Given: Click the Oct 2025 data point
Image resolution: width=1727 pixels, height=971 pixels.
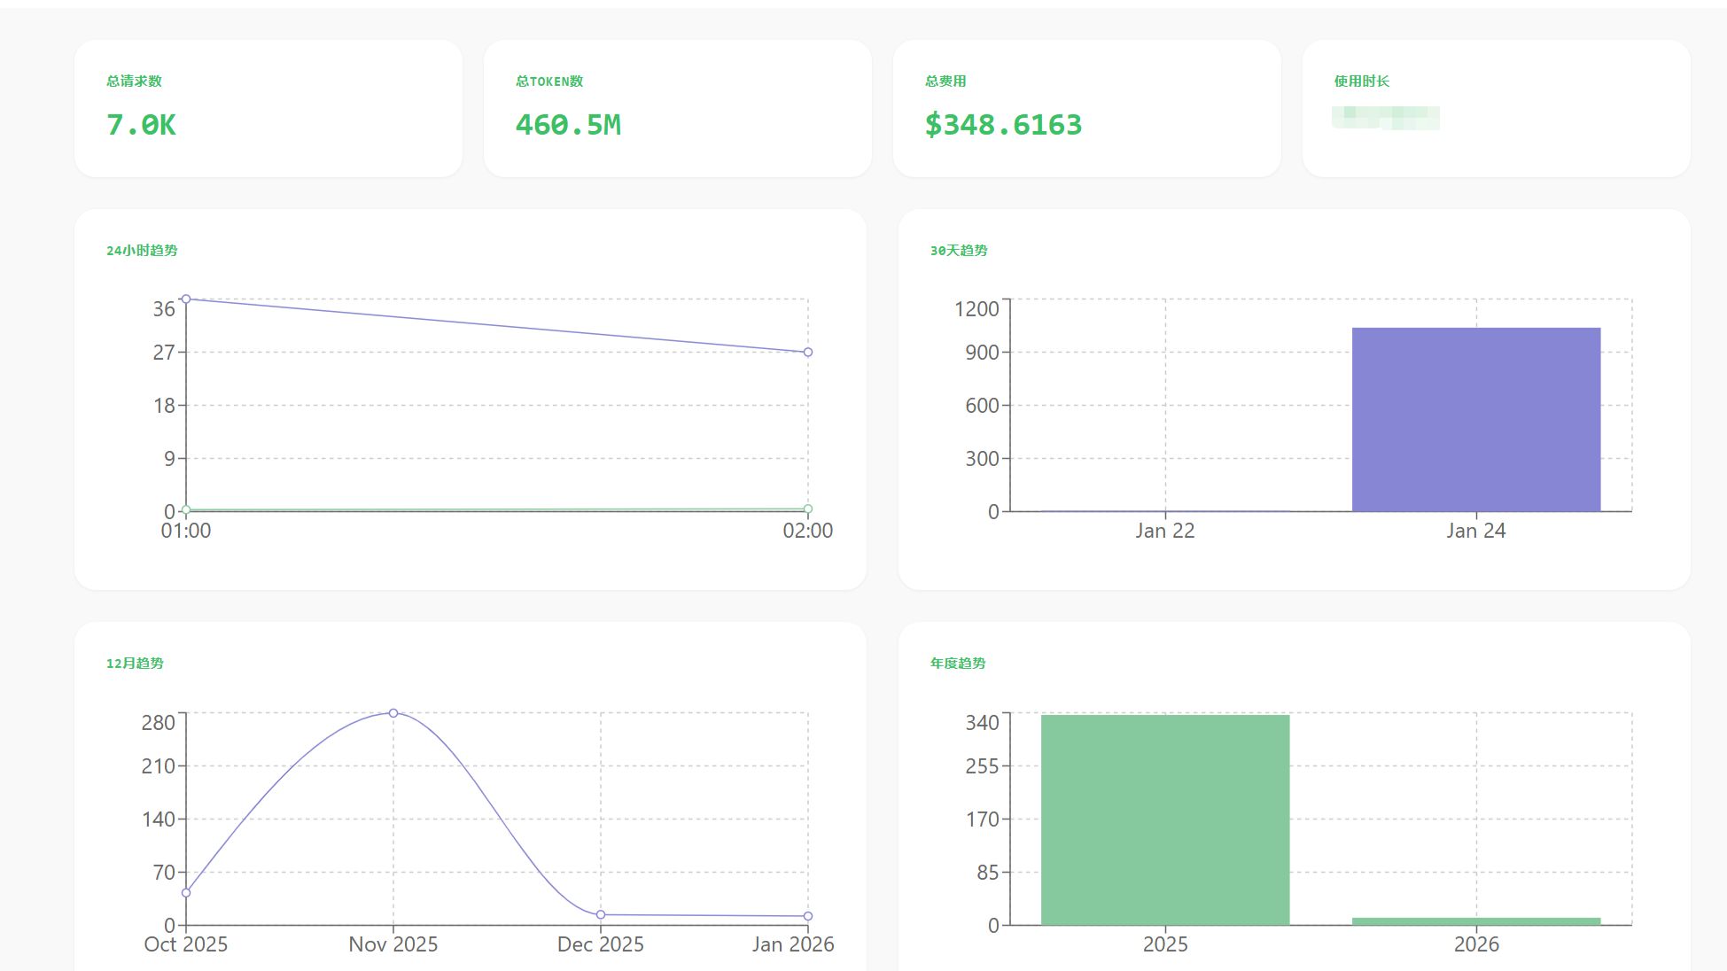Looking at the screenshot, I should click(186, 893).
